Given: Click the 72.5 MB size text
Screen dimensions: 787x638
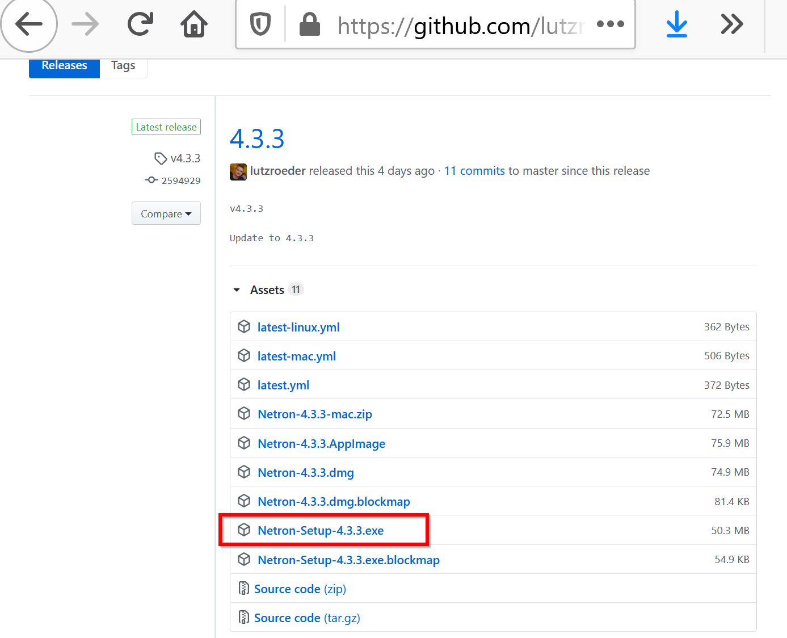Looking at the screenshot, I should coord(730,414).
